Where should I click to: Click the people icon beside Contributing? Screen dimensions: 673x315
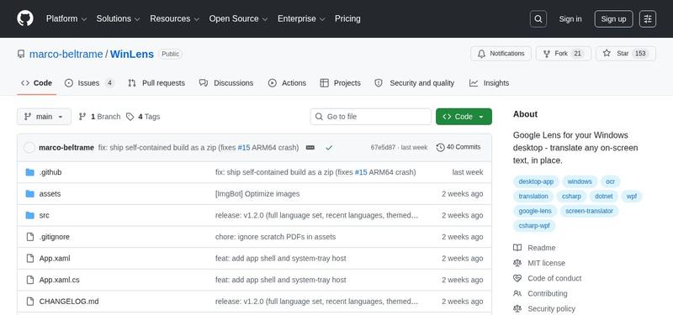tap(517, 293)
